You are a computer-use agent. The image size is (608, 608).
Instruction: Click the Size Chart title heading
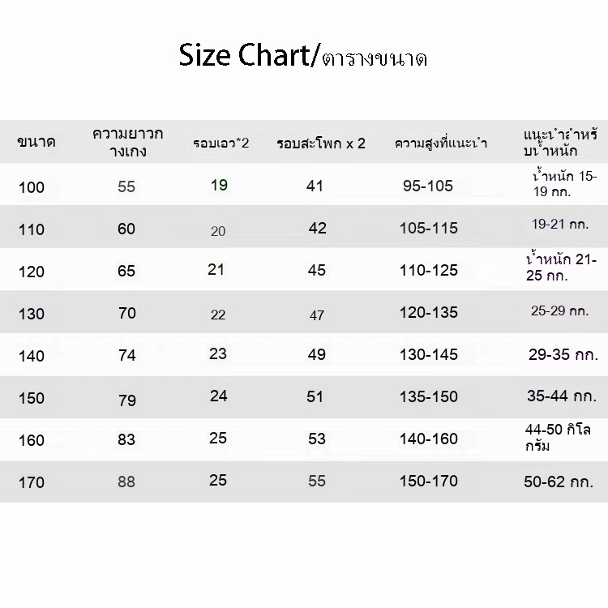(303, 55)
